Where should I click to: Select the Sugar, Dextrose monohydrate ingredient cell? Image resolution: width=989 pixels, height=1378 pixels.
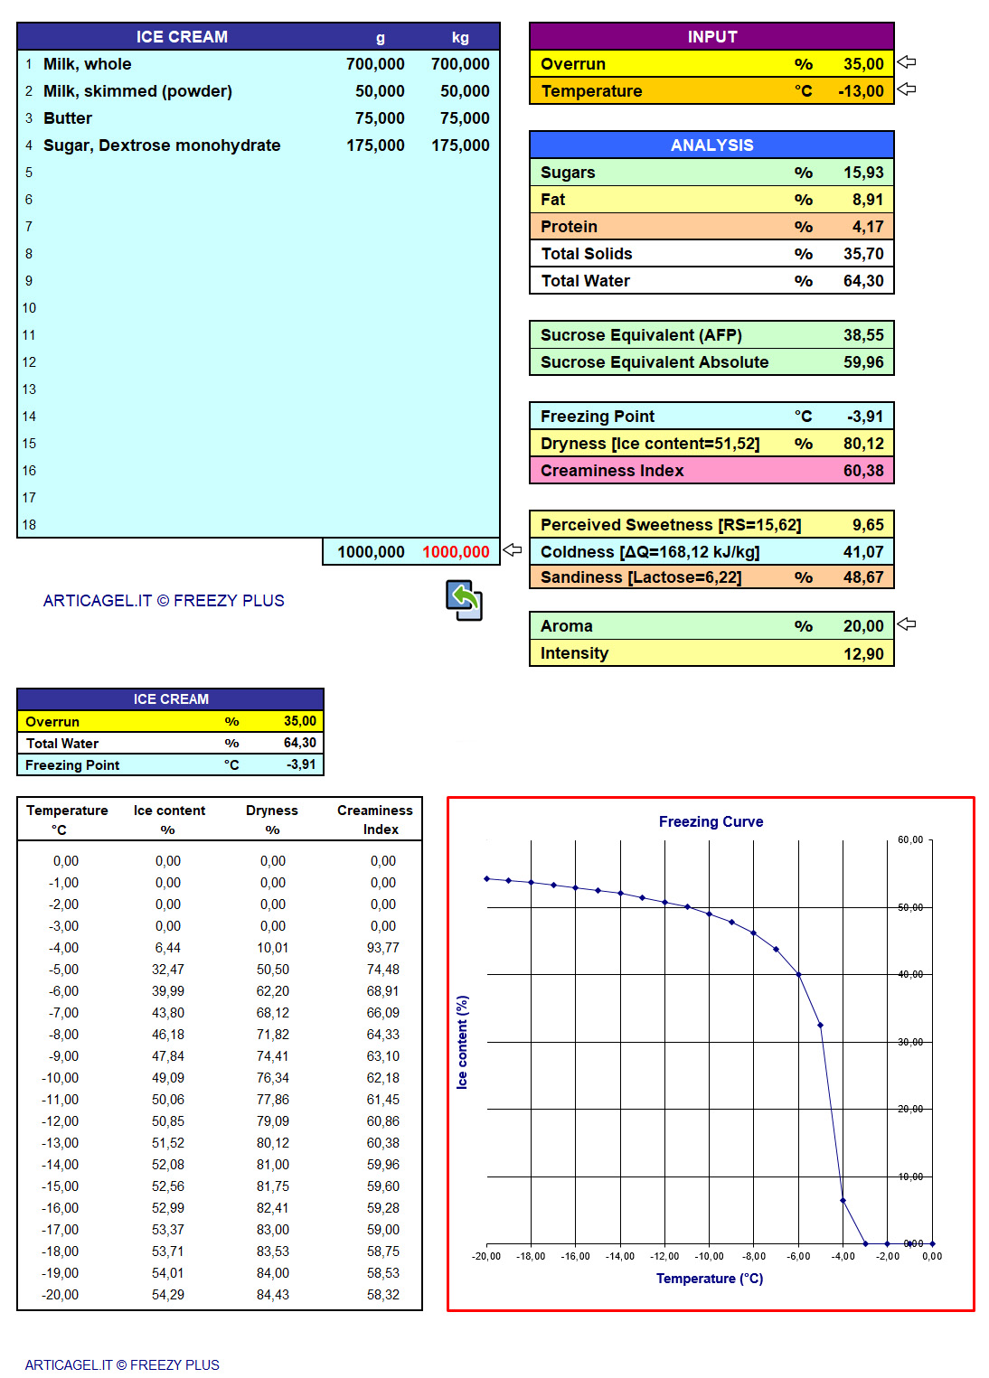coord(162,145)
